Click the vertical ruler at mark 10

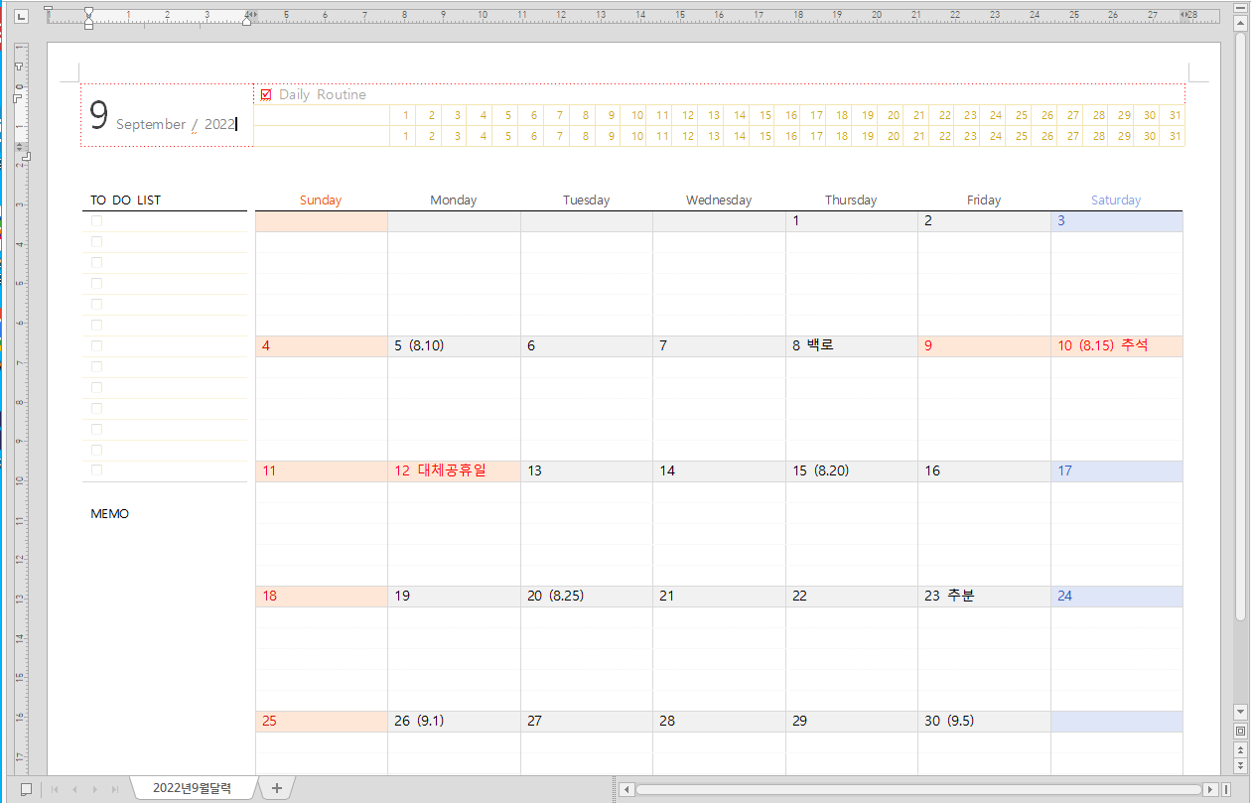[x=21, y=480]
